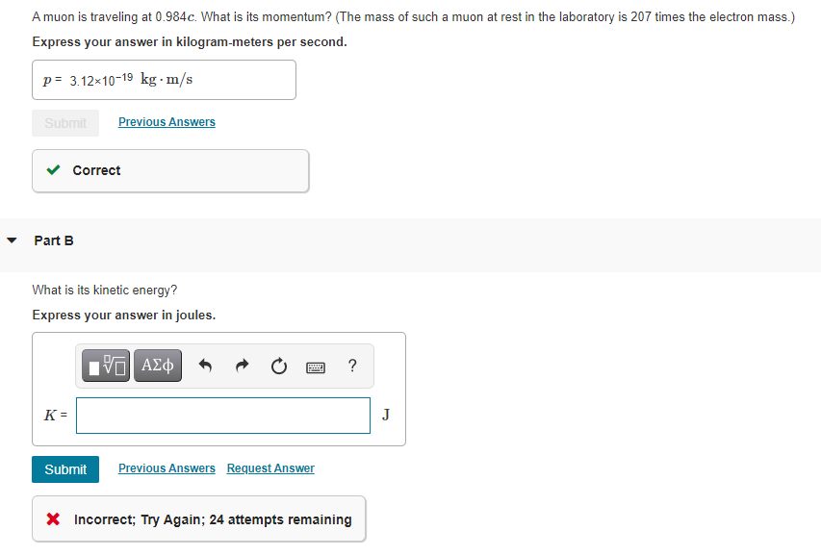The width and height of the screenshot is (821, 556).
Task: Click the Part B header
Action: coord(54,240)
